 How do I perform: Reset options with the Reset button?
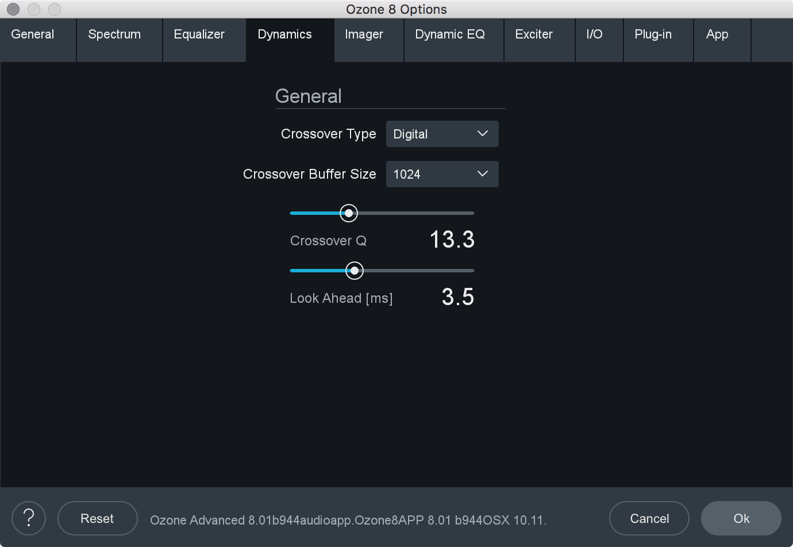[x=98, y=518]
